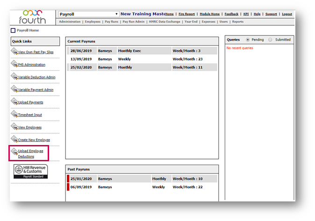Image resolution: width=315 pixels, height=221 pixels.
Task: Open the HMRC Data Exchange menu
Action: coord(164,21)
